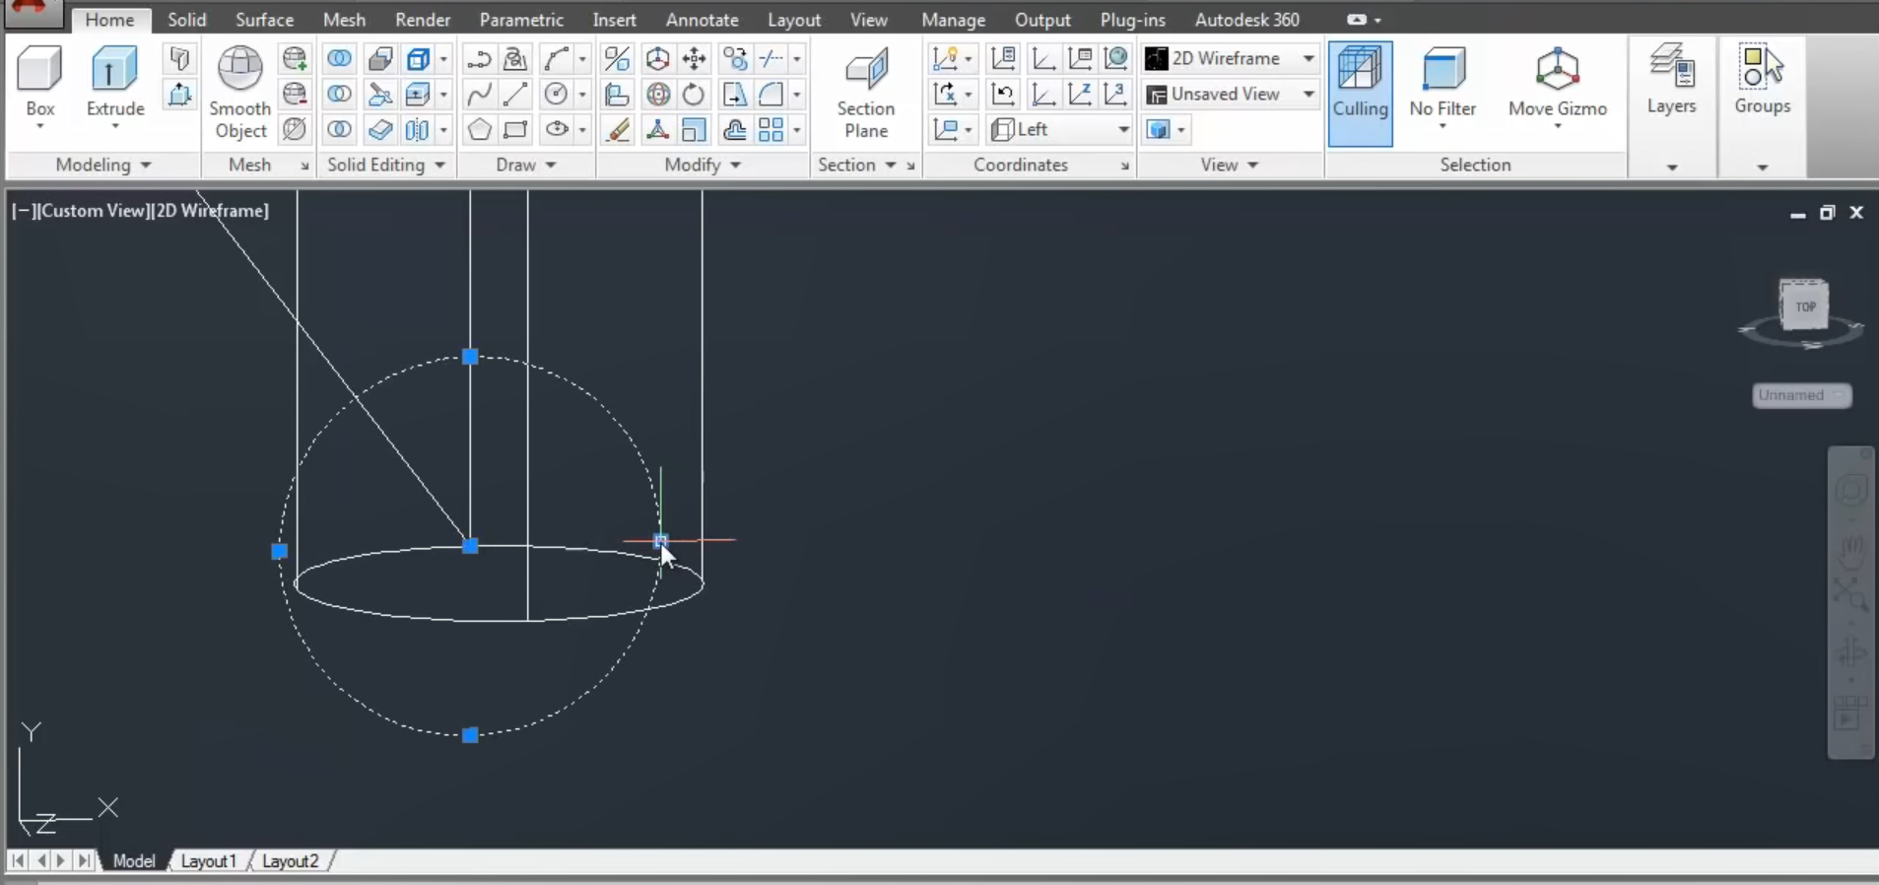Click the TOP face of ViewCube
1879x885 pixels.
(x=1805, y=306)
